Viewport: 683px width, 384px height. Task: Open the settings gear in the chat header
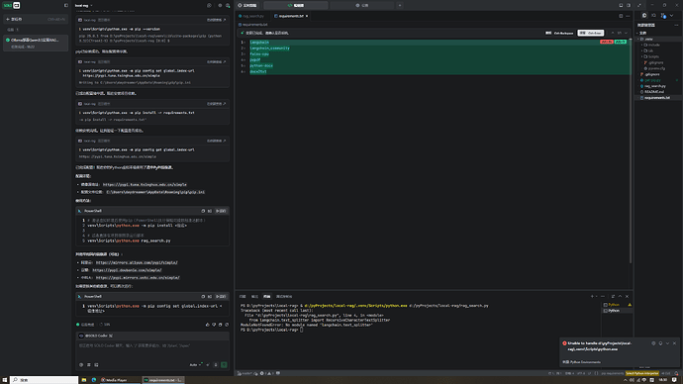coord(220,5)
